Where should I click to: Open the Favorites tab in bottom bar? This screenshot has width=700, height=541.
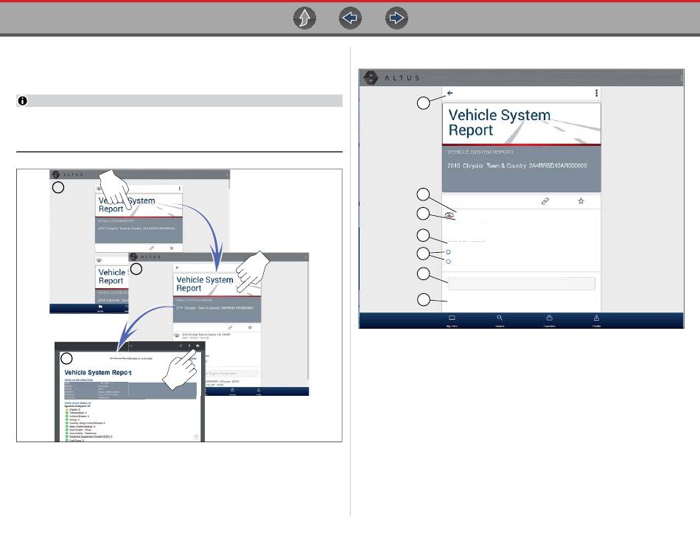click(549, 320)
